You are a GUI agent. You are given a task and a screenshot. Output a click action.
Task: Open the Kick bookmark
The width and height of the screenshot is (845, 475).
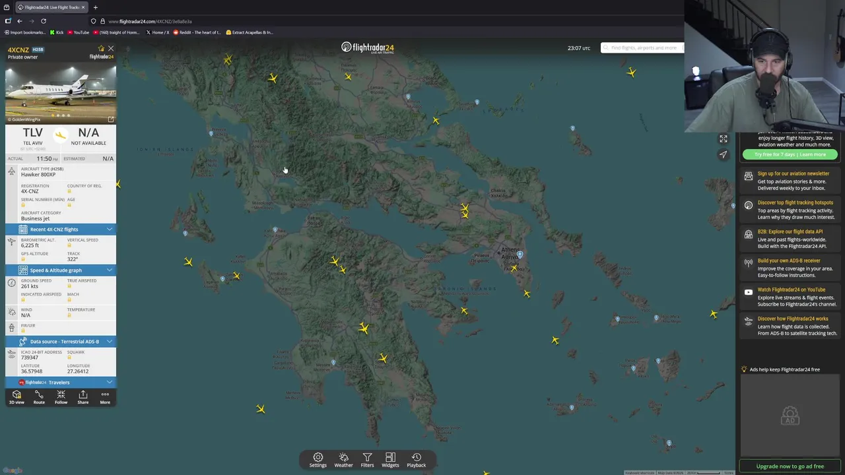[x=57, y=32]
